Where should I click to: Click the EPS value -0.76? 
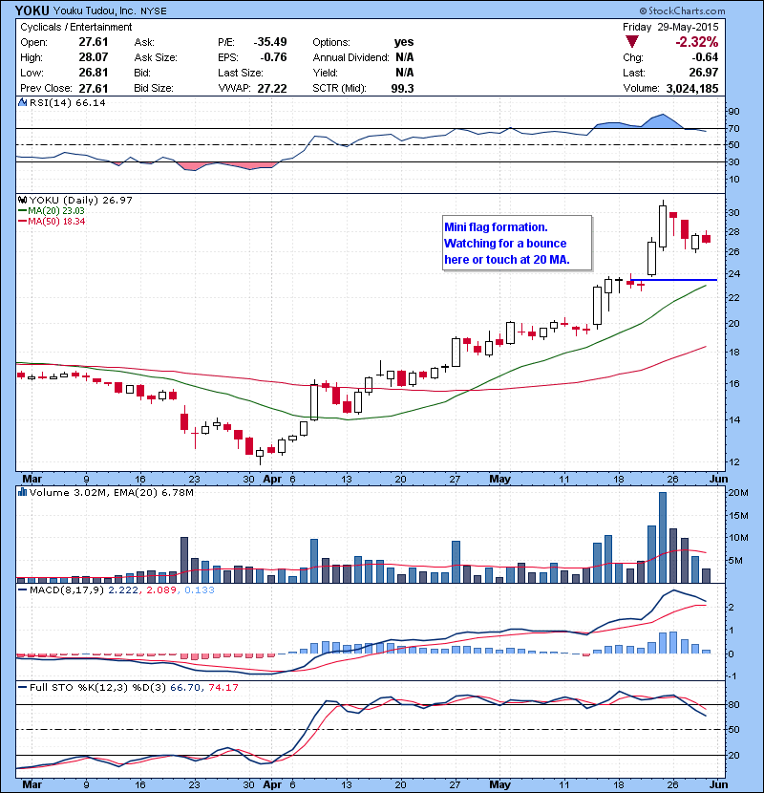tap(273, 57)
